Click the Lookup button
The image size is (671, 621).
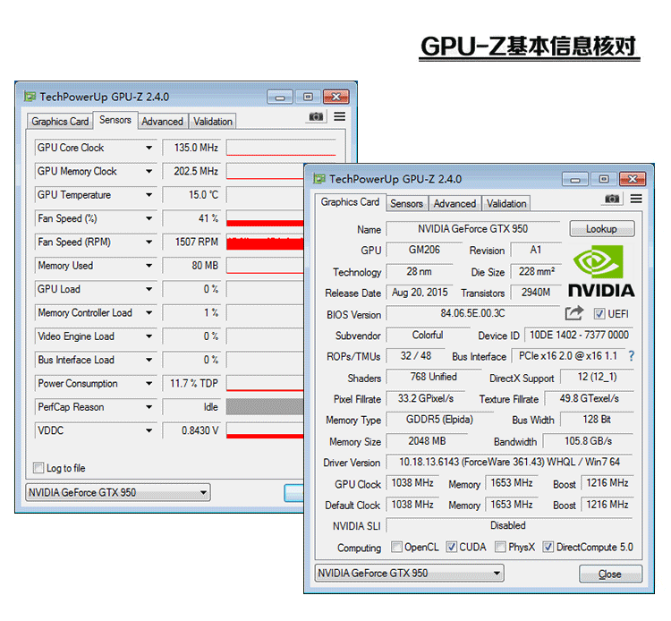tap(602, 229)
